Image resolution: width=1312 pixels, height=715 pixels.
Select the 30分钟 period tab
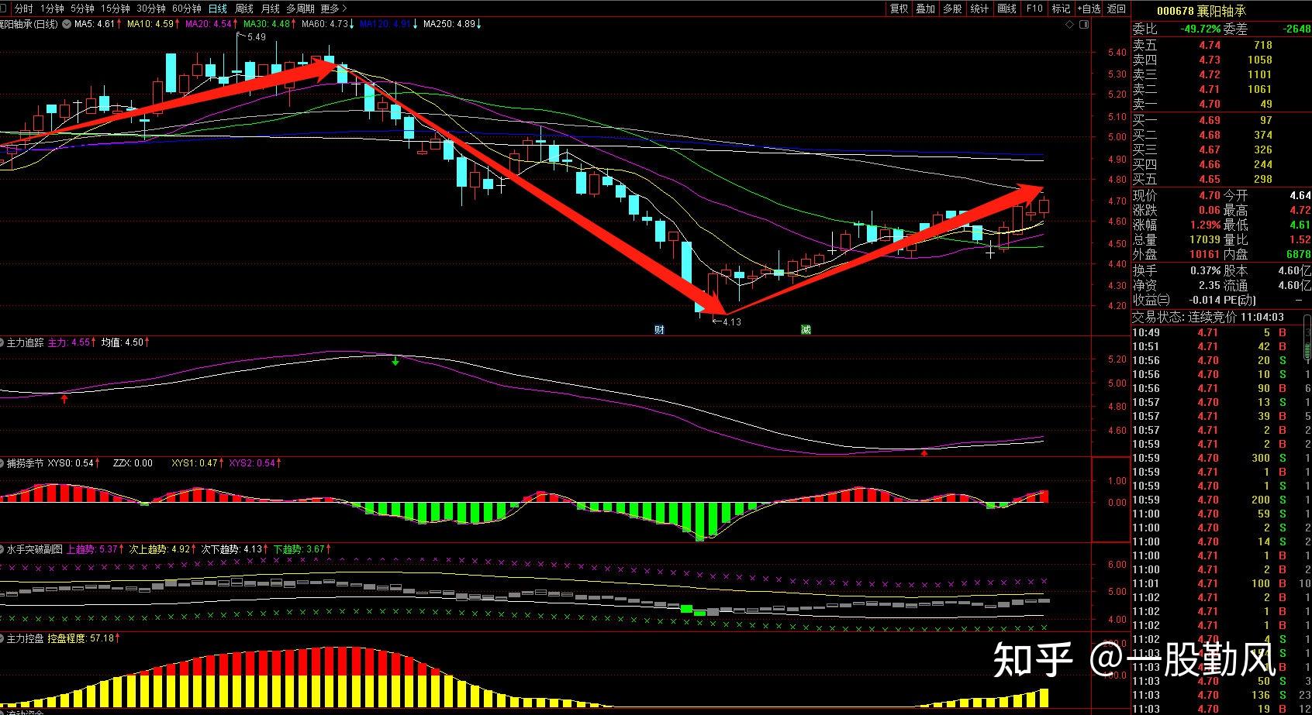pyautogui.click(x=151, y=9)
